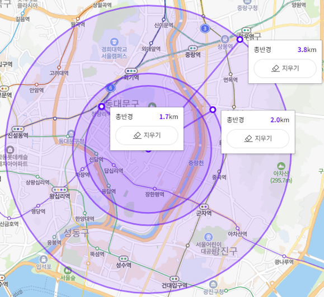The image size is (324, 297).
Task: Click the 경희대학교 서울캠퍼스 university icon
Action: tap(114, 42)
